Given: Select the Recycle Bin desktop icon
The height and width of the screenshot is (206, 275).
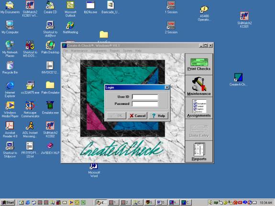Looking at the screenshot, I should (10, 68).
